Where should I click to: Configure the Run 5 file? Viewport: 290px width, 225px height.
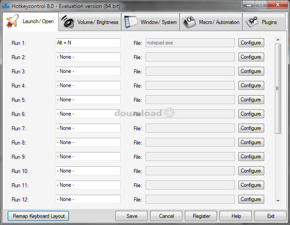[x=251, y=100]
